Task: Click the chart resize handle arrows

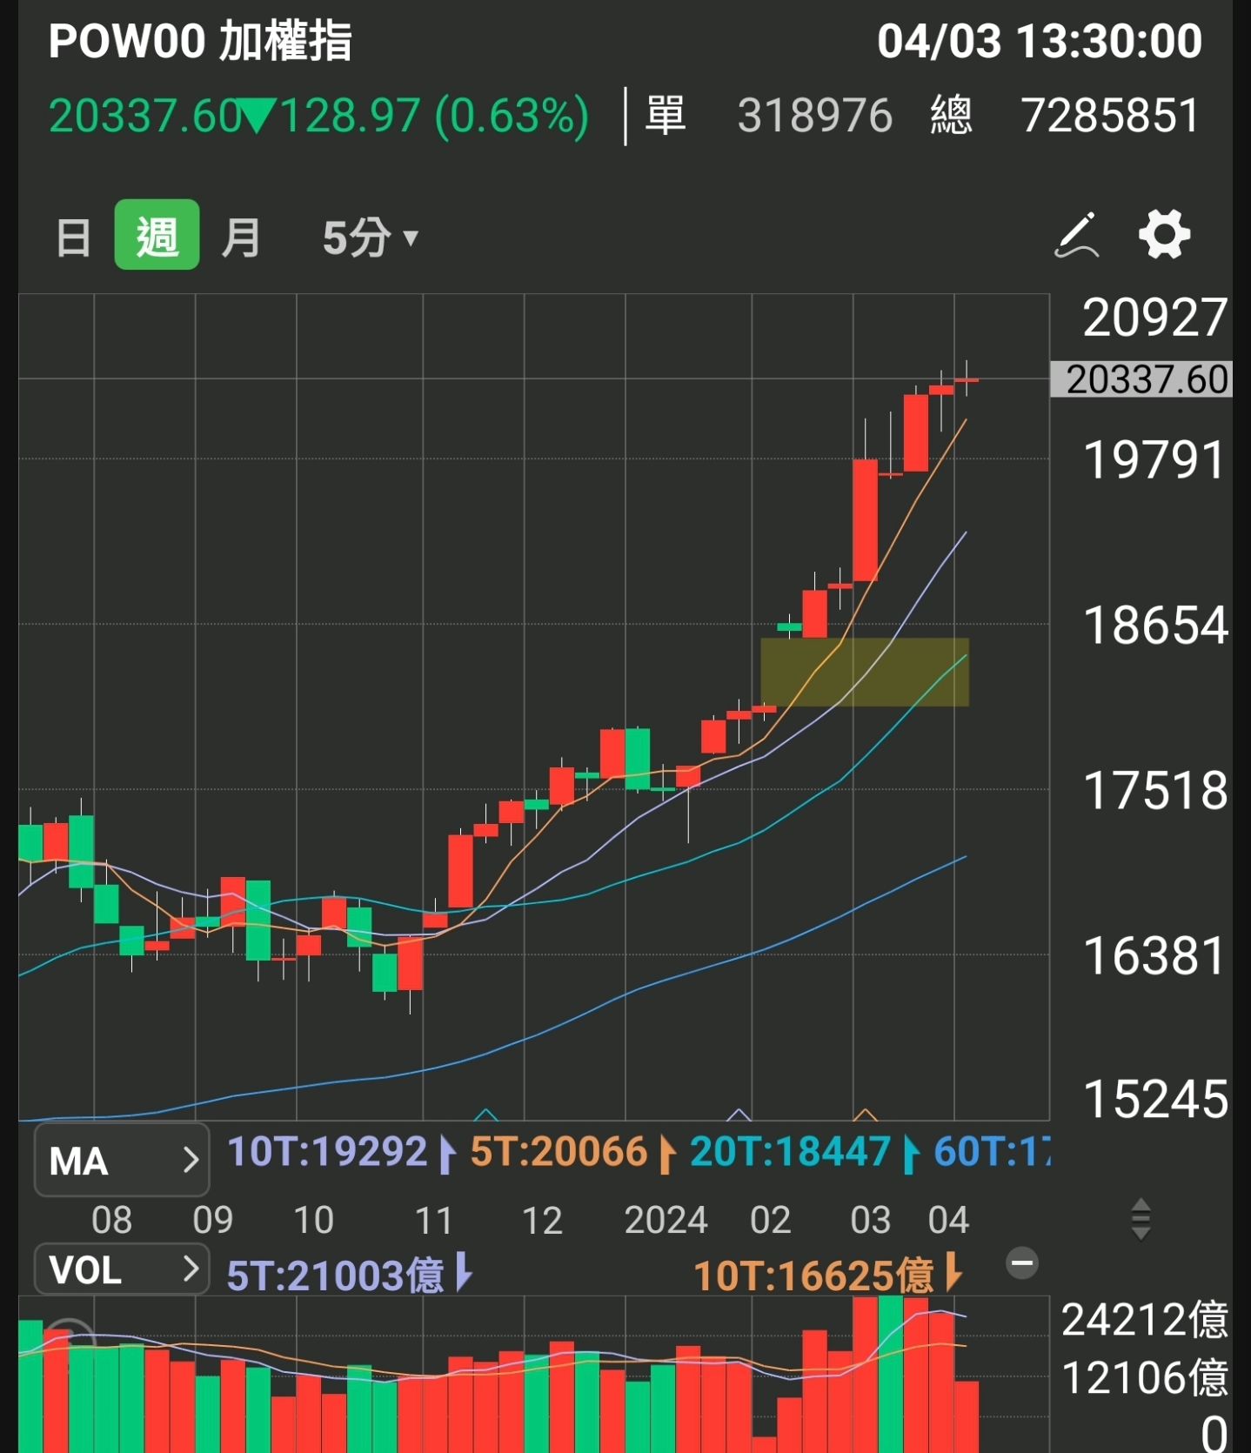Action: pos(1141,1219)
